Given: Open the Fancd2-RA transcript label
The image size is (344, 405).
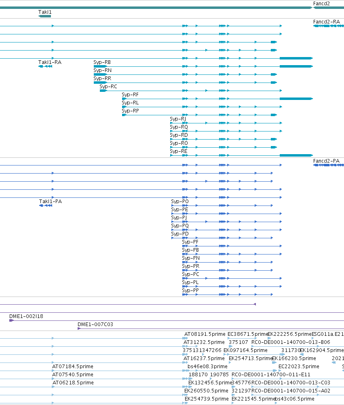Looking at the screenshot, I should pyautogui.click(x=327, y=22).
